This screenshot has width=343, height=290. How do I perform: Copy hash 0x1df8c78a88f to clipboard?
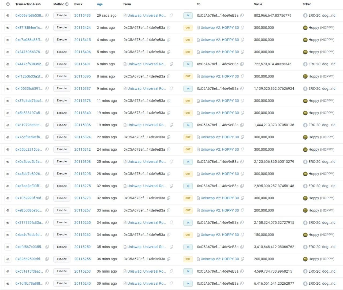(x=47, y=283)
